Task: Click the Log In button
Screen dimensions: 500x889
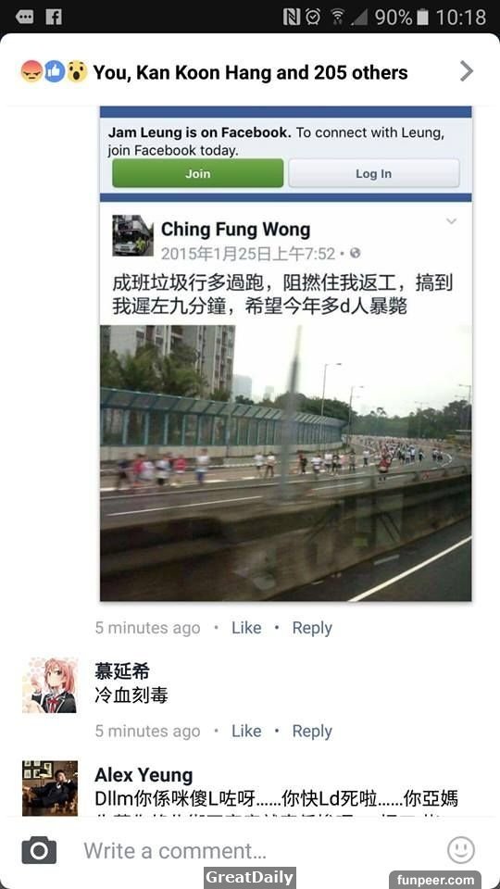Action: coord(373,173)
